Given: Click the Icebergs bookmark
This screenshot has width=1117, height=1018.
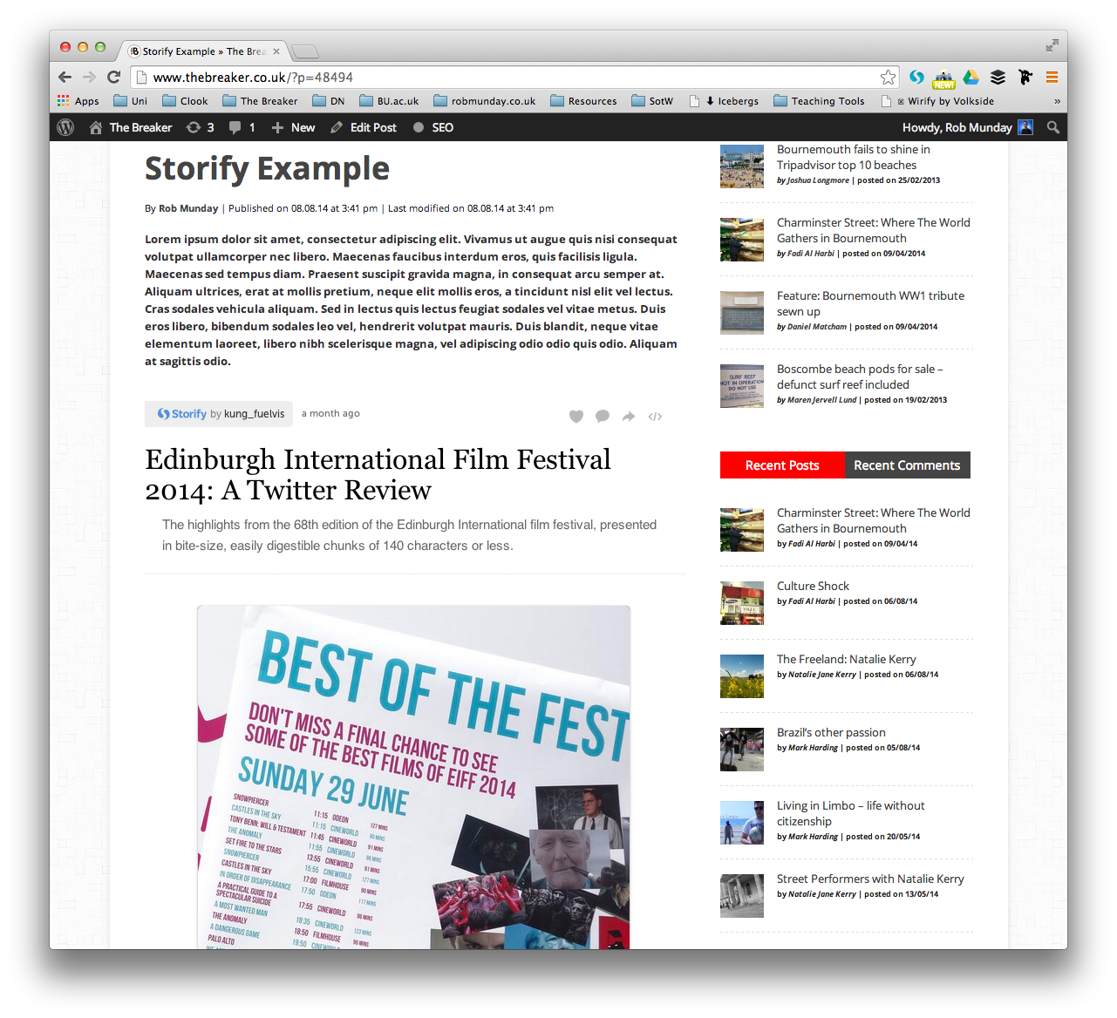Looking at the screenshot, I should [x=724, y=101].
